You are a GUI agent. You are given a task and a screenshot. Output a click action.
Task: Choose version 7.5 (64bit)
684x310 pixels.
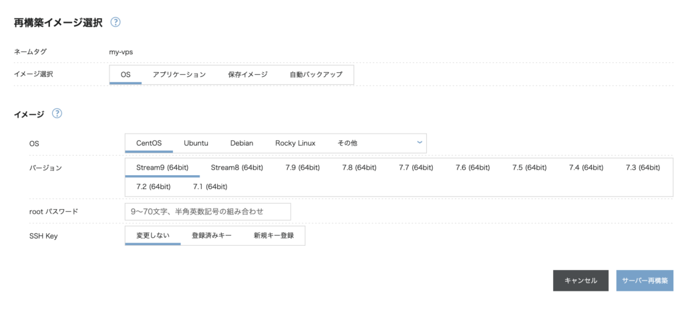[x=530, y=168]
